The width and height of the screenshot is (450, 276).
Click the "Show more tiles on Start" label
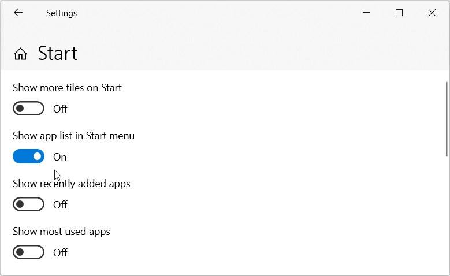click(67, 88)
